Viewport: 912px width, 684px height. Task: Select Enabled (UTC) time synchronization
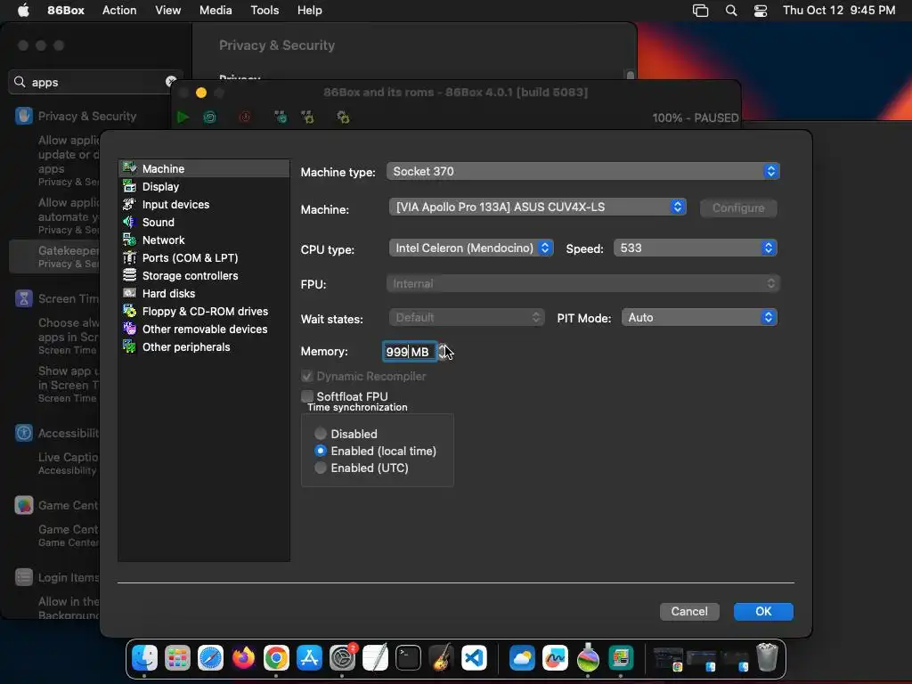point(321,468)
